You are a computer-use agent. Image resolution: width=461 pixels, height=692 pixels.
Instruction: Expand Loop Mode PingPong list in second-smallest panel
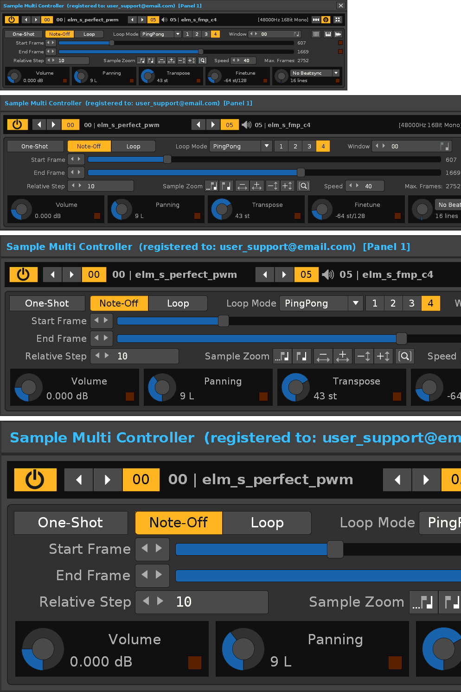[x=266, y=146]
